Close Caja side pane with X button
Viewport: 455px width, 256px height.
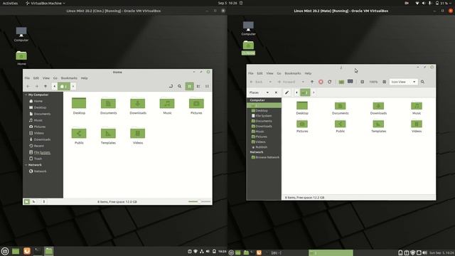coord(276,92)
